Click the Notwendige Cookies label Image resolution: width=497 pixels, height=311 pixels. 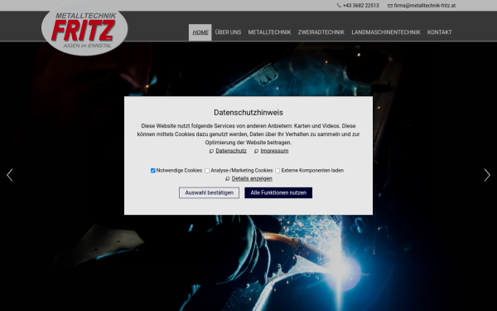(x=179, y=171)
